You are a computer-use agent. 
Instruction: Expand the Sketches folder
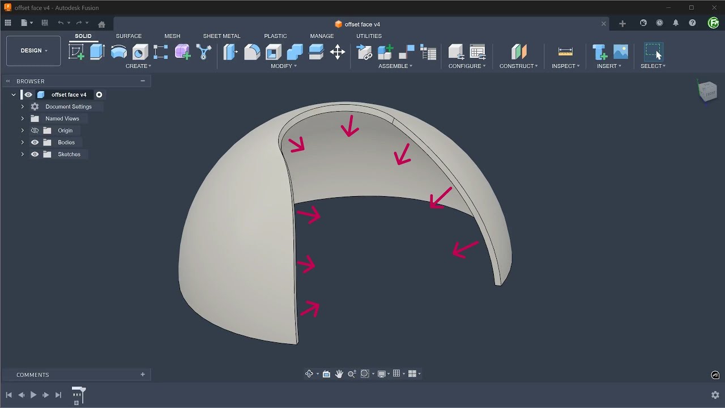click(23, 154)
